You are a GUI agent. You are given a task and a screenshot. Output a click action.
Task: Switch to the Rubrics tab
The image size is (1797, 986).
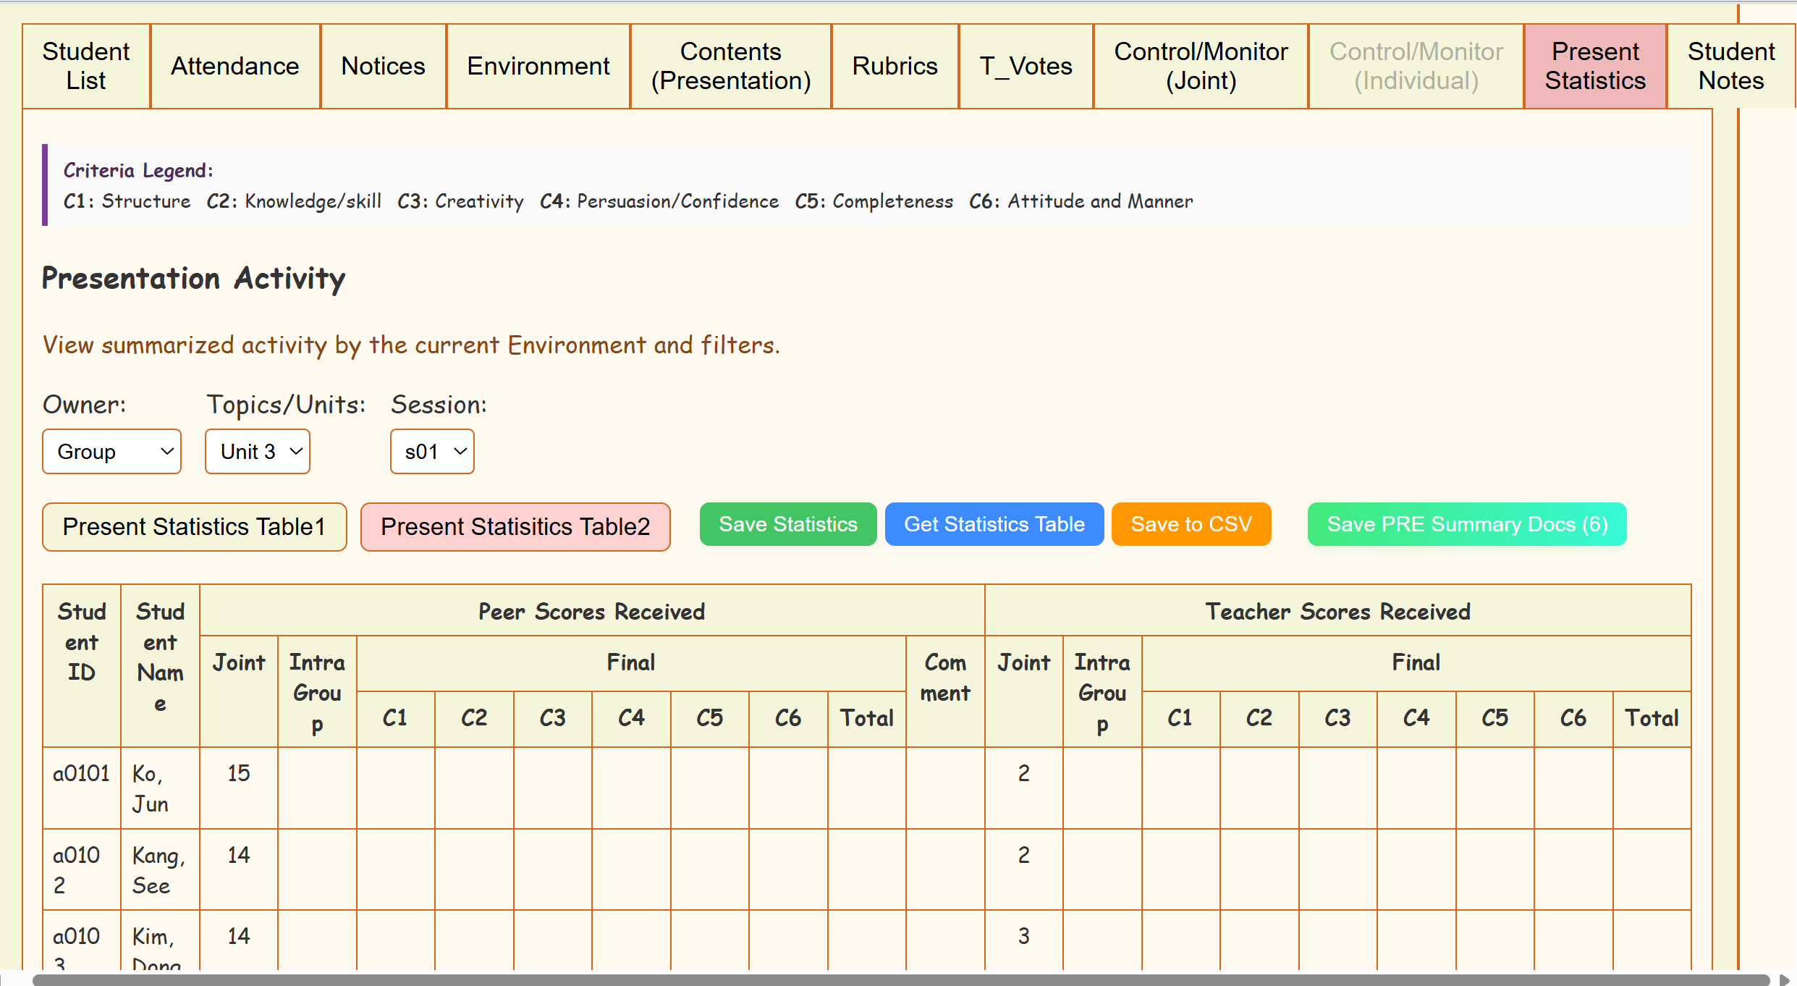pyautogui.click(x=895, y=66)
